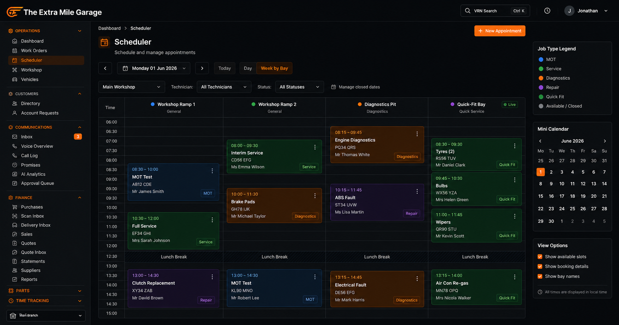Click the Vehicles car sidebar icon
Image resolution: width=619 pixels, height=325 pixels.
[x=15, y=79]
